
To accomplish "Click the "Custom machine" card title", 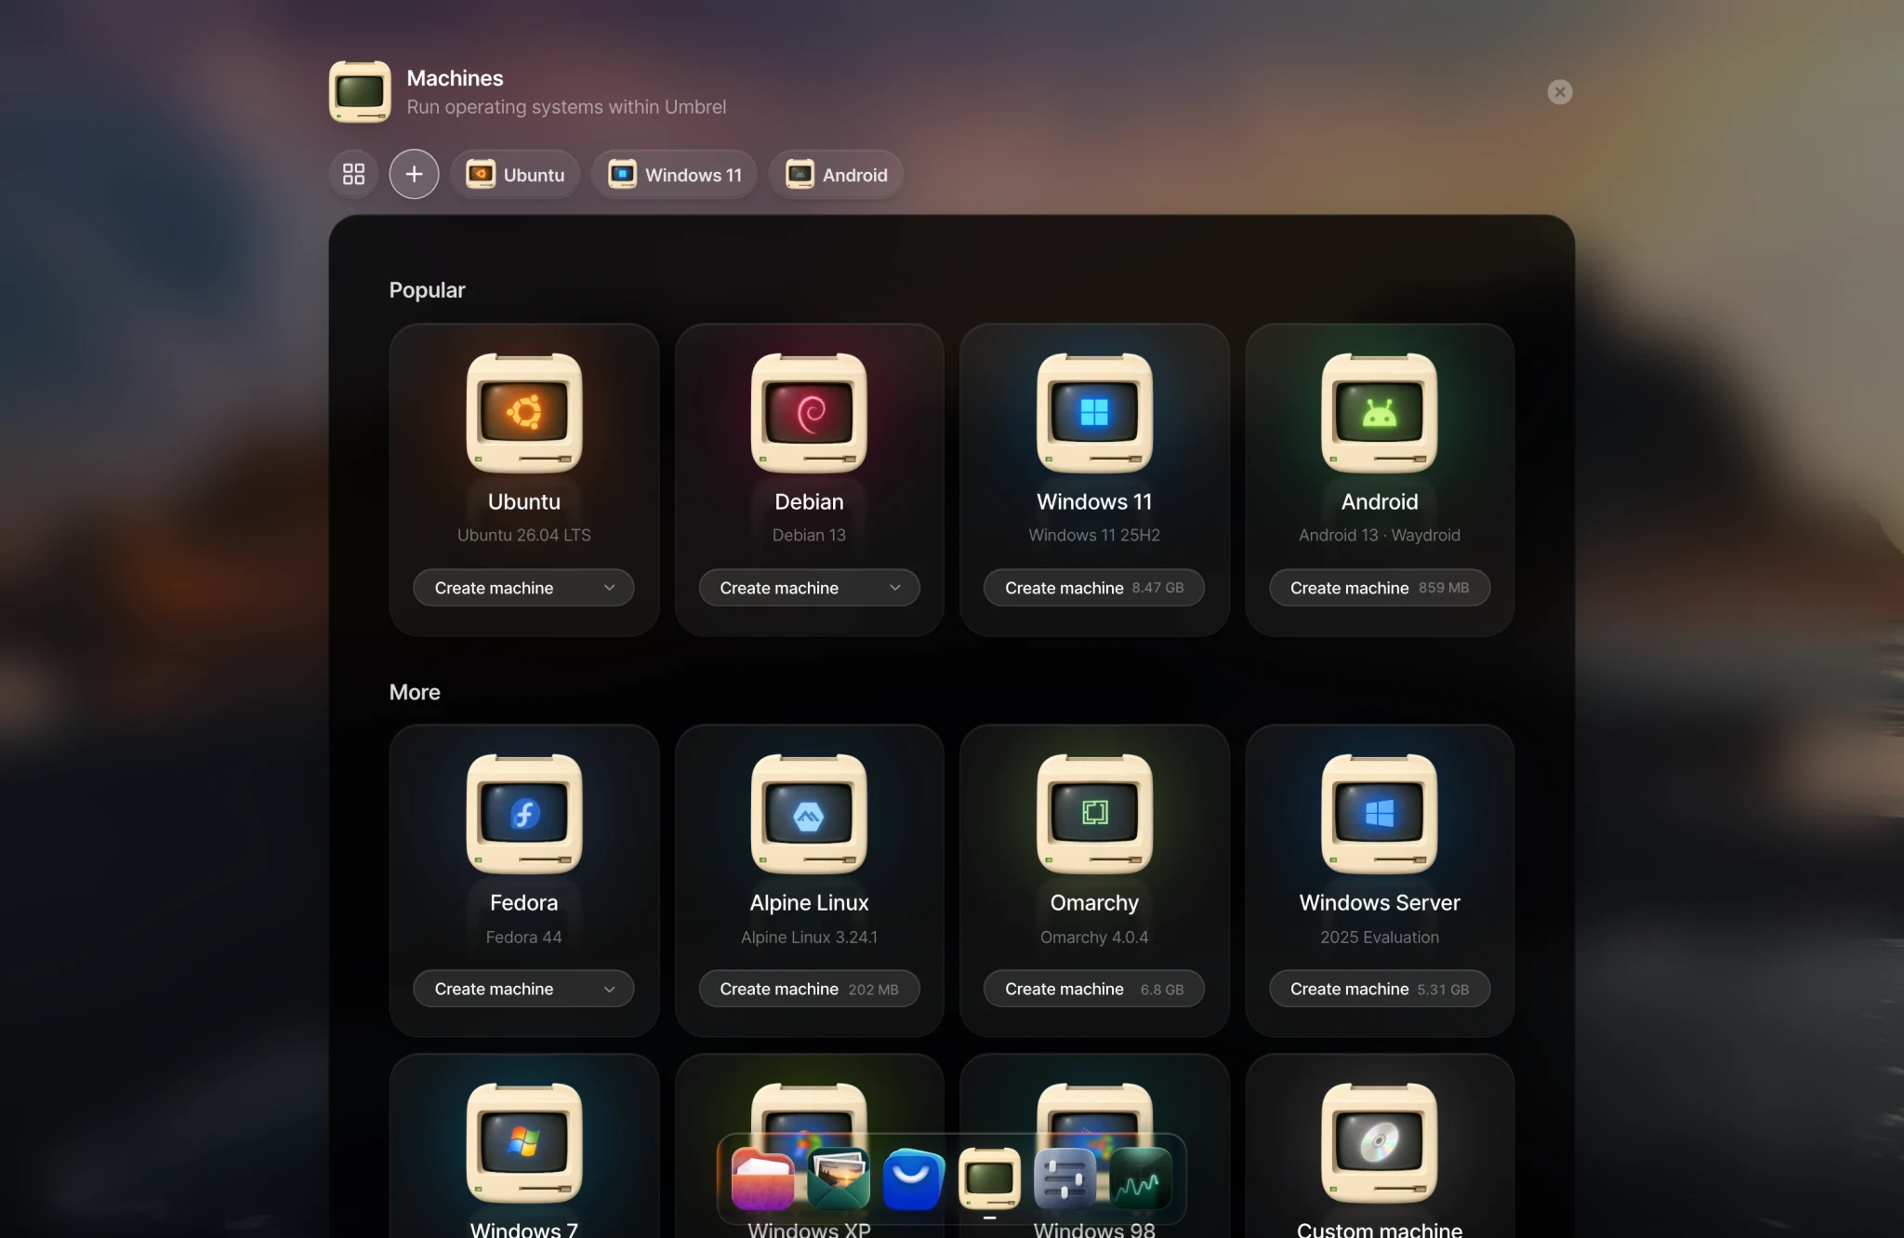I will coord(1380,1229).
